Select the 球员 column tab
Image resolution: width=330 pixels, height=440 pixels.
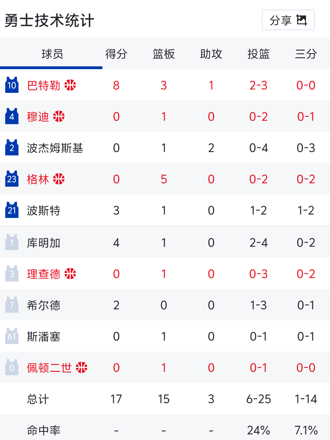coord(52,54)
